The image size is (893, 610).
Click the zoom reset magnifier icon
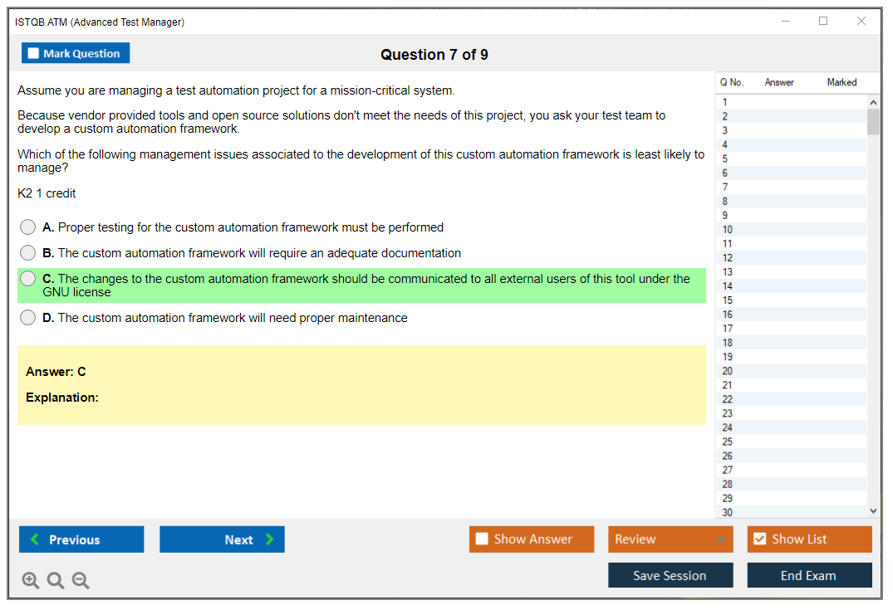(56, 581)
